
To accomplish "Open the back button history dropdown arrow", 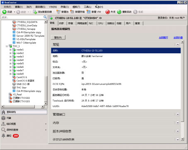I will tap(14, 12).
